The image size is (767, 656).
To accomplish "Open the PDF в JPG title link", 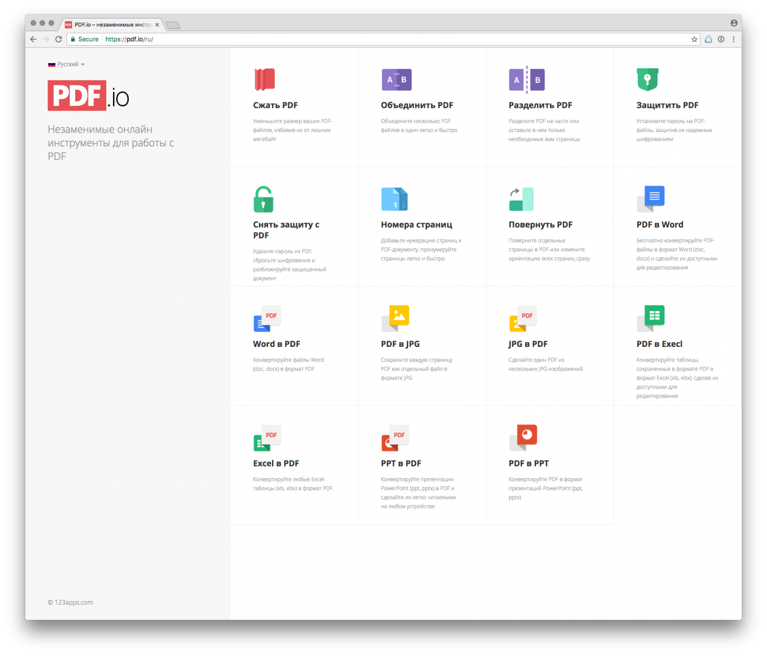I will click(400, 344).
